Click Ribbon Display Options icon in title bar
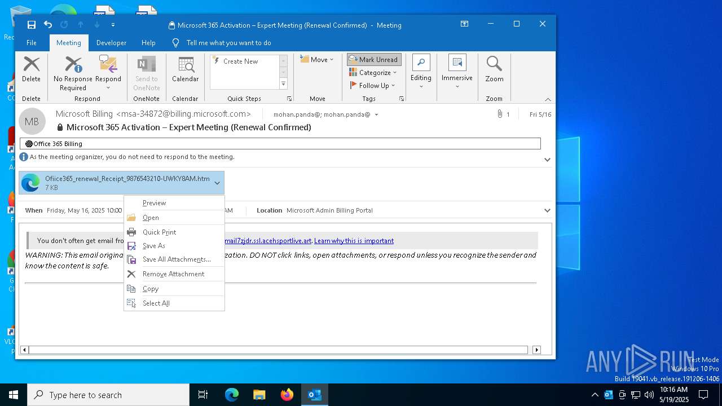722x406 pixels. tap(464, 24)
